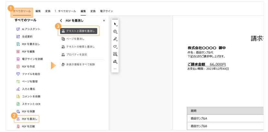Select the signature pen tool
Image resolution: width=268 pixels, height=132 pixels.
[x=115, y=61]
